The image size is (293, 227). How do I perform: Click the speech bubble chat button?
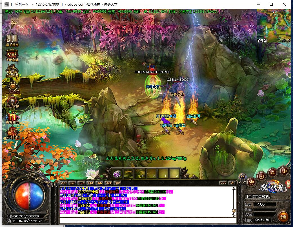[x=117, y=183]
